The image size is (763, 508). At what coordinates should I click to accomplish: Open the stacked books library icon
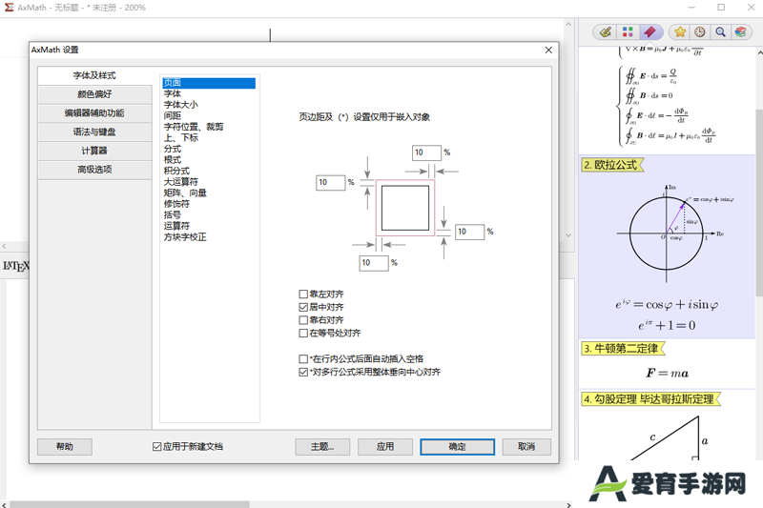point(741,32)
